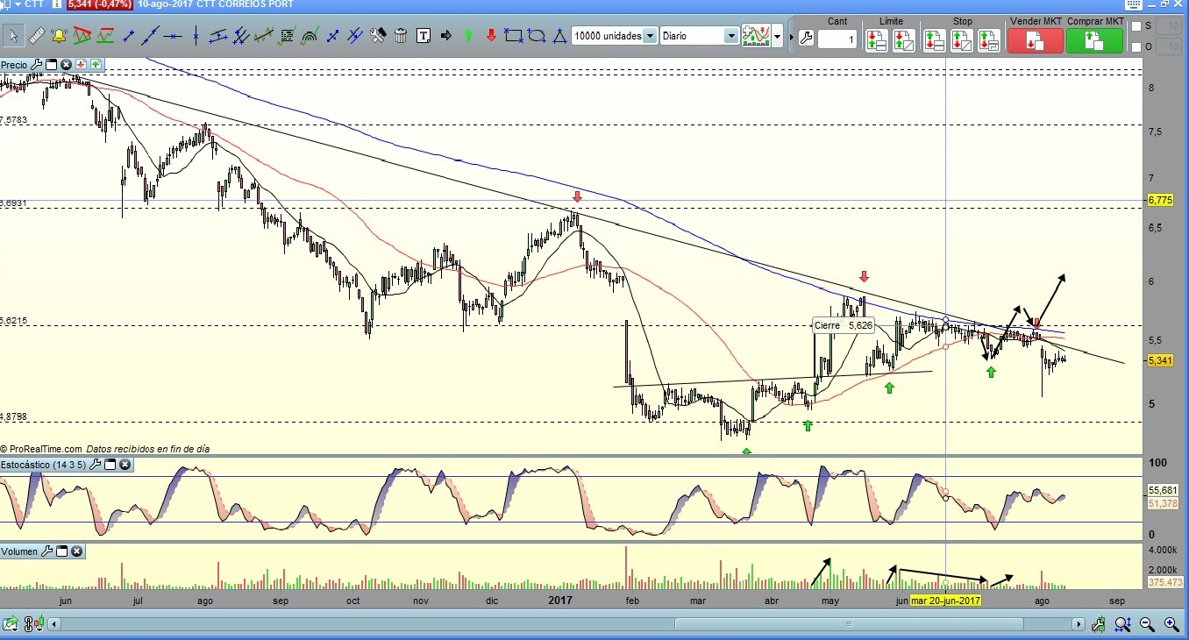Image resolution: width=1189 pixels, height=640 pixels.
Task: Select the ruler measurement tool
Action: 36,36
